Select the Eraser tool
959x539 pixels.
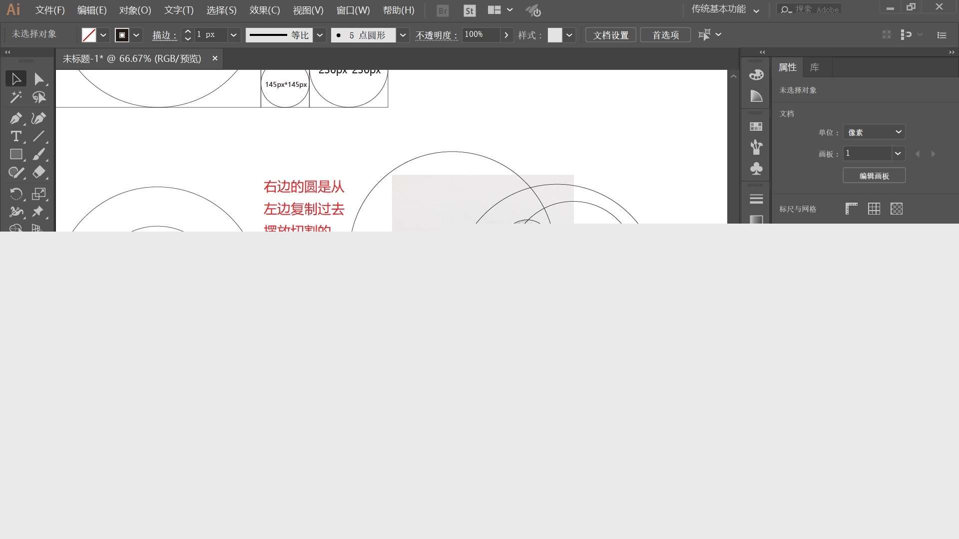[39, 172]
